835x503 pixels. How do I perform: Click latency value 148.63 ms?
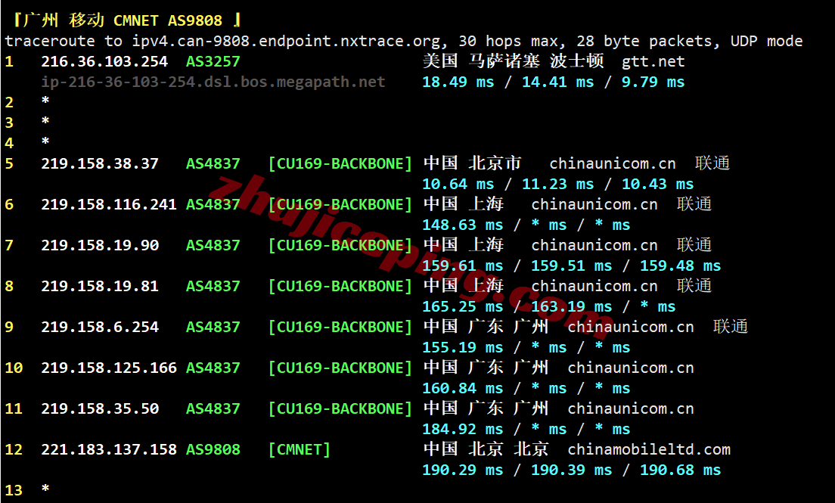(x=463, y=225)
